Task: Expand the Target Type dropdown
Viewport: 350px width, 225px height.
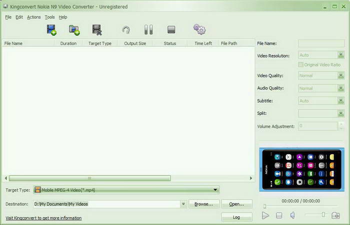Action: click(215, 190)
